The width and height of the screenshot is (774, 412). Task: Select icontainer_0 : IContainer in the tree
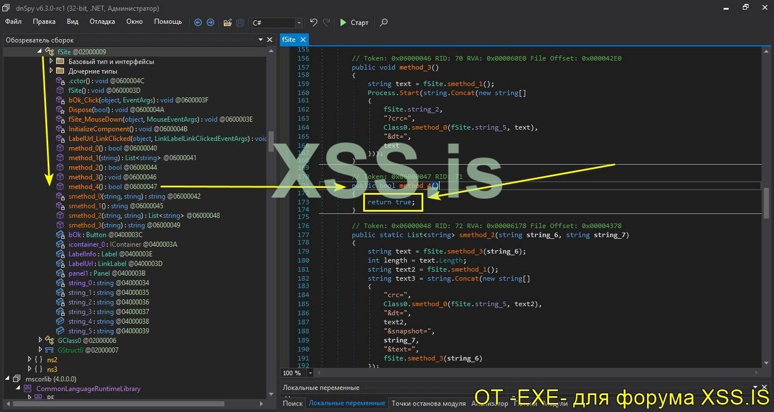point(122,244)
